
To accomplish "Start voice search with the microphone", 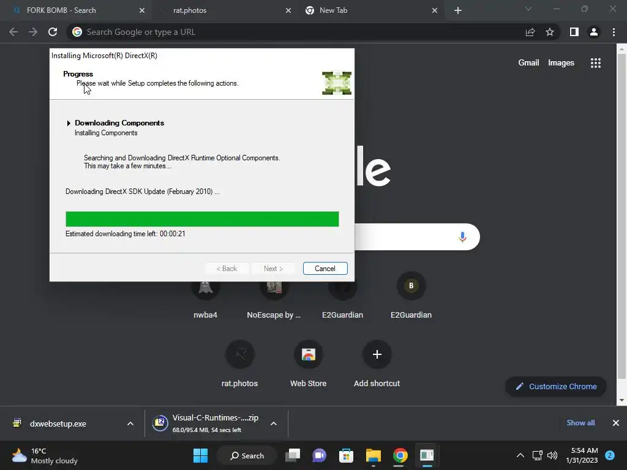I will tap(462, 237).
